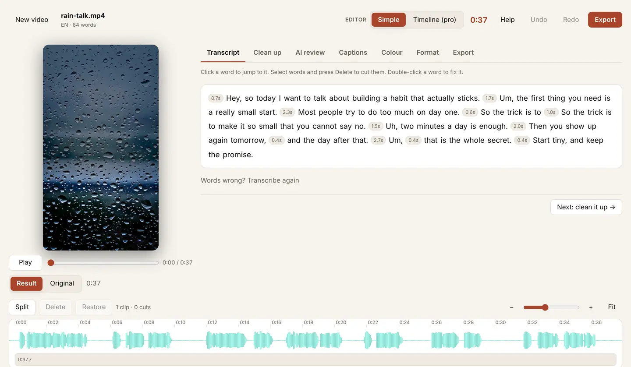Click the video playback progress slider

(x=103, y=263)
